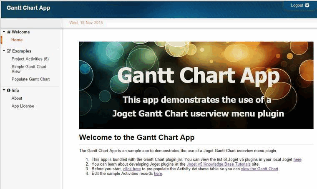This screenshot has width=317, height=189.
Task: Click the edit pencil icon next to Examples
Action: click(9, 51)
